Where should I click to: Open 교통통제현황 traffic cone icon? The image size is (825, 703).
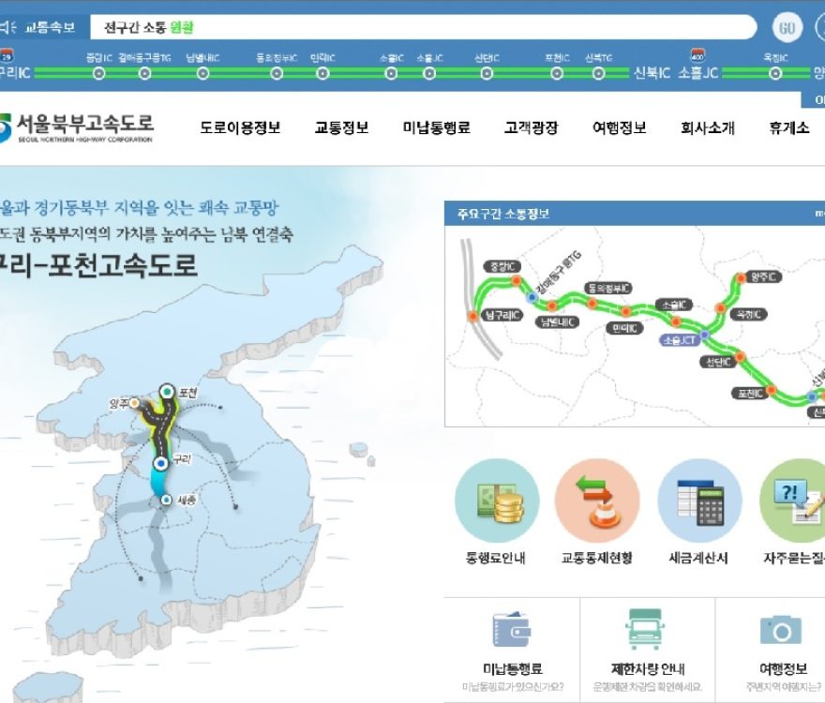(x=598, y=501)
